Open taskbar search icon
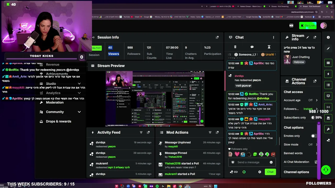Screen dimensions: 335x188 click(x=210, y=186)
